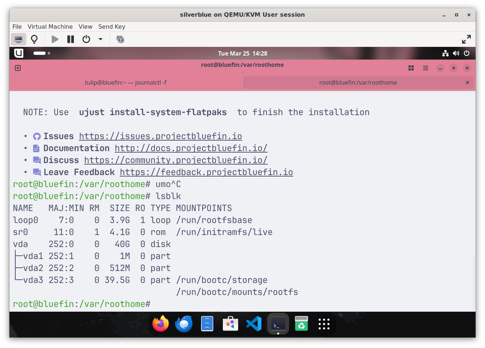Click the ujust install-system-flatpaks command text

tap(153, 112)
